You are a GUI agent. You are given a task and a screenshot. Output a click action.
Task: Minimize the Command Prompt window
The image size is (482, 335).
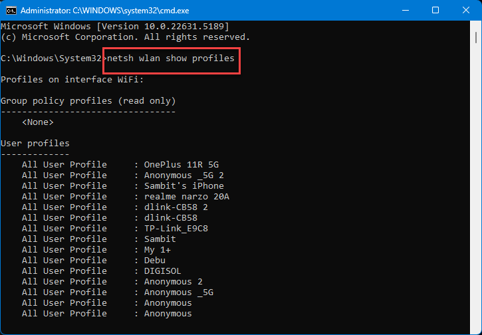[x=406, y=11]
